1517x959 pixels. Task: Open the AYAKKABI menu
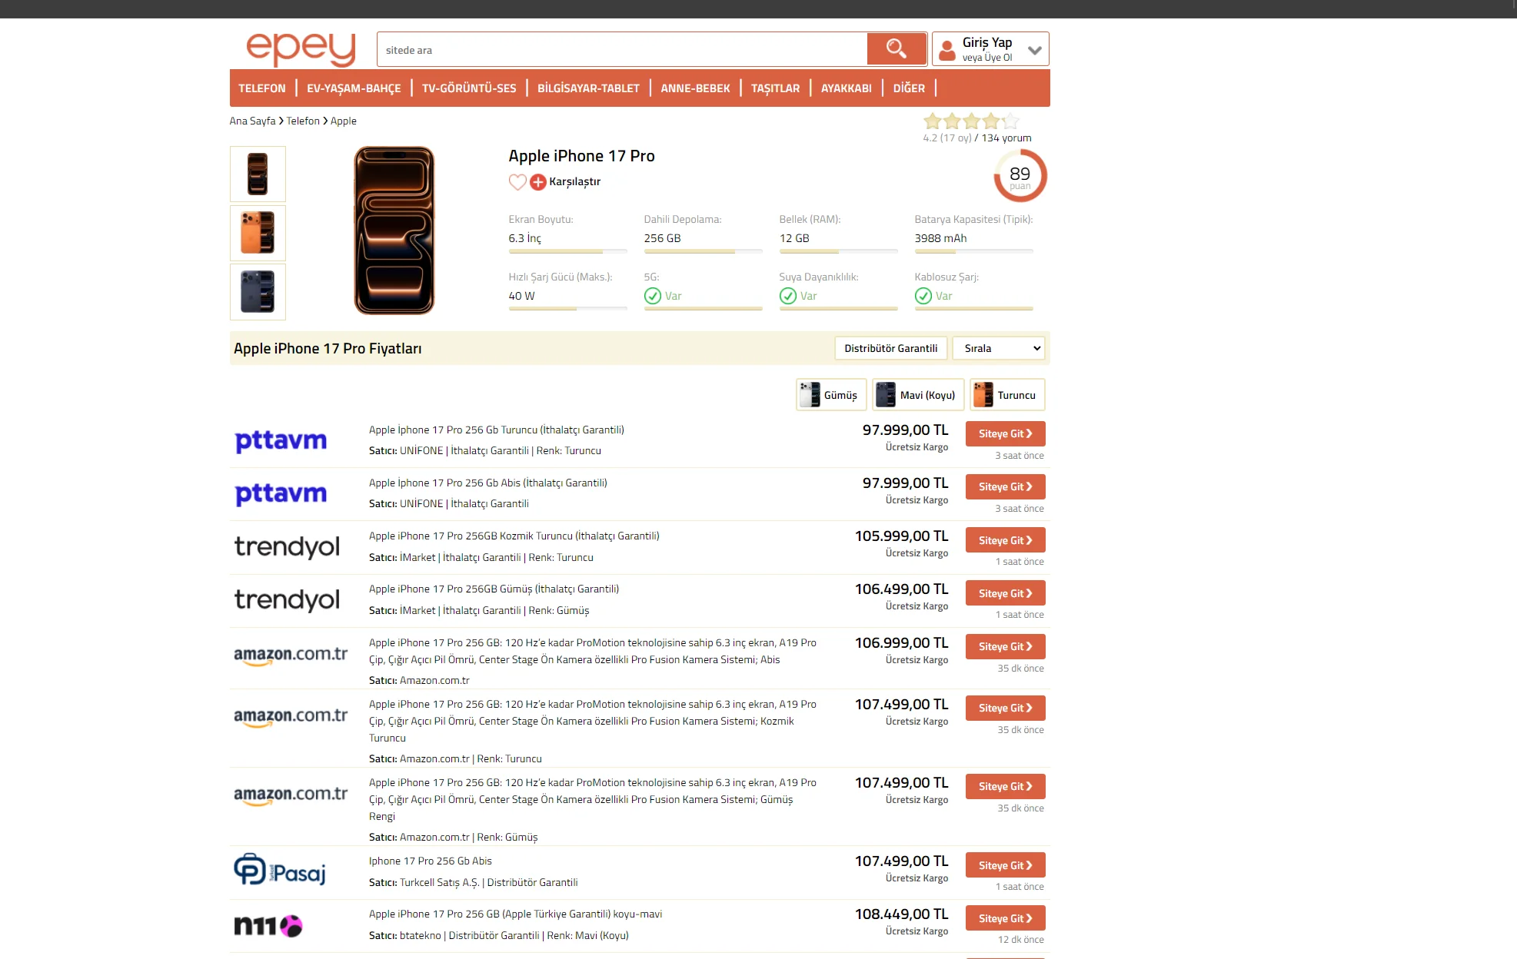[846, 88]
